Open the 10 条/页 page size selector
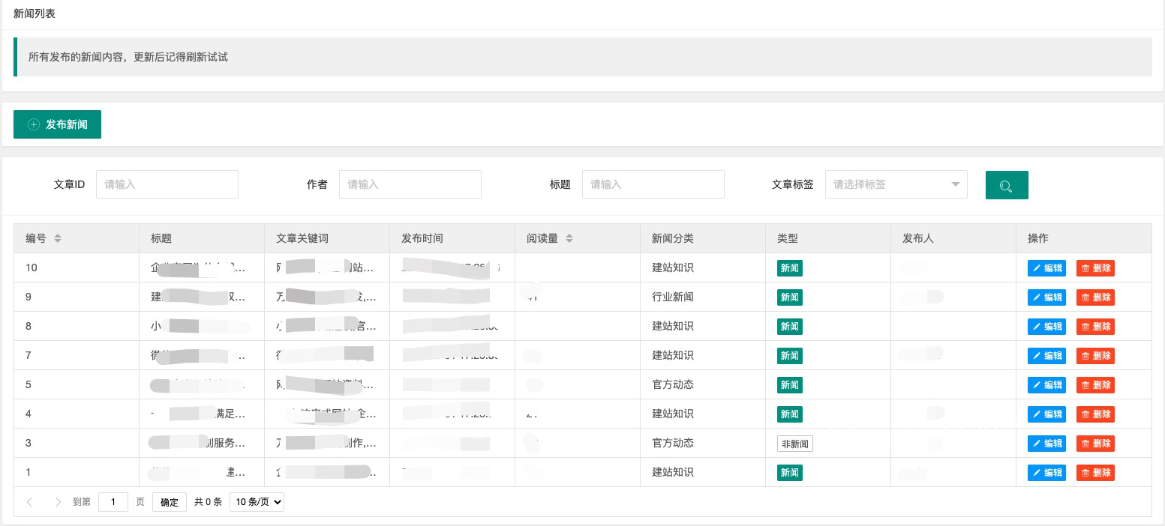 click(257, 502)
